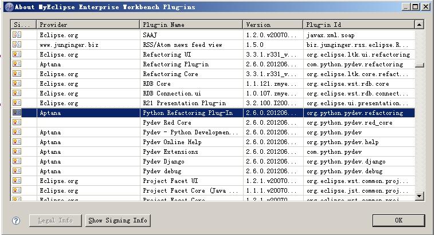Click the Show Signing Info button
The width and height of the screenshot is (435, 235).
coord(117,220)
